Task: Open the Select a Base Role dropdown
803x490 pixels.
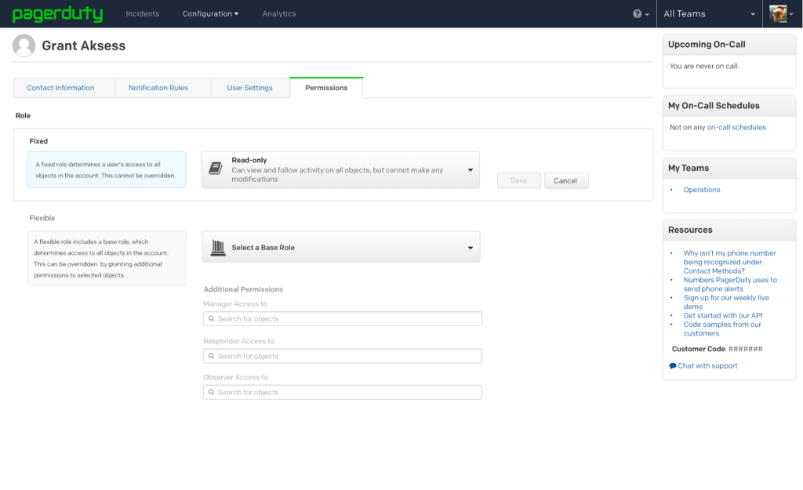Action: pos(470,248)
